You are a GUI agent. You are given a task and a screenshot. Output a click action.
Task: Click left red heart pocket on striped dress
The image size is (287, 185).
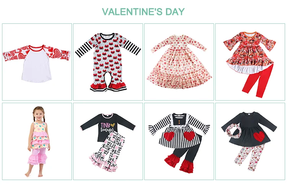(x=169, y=137)
